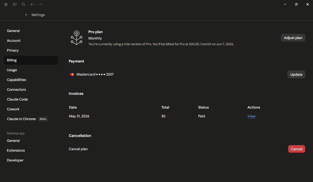Open the Cowork settings section
Screen dimensions: 313x182
pos(13,109)
